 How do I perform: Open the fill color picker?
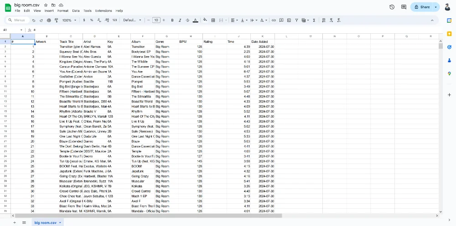click(205, 21)
